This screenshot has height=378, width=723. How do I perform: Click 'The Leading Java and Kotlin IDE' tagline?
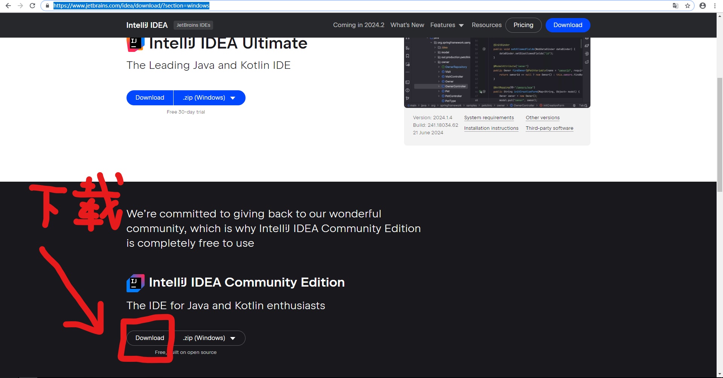tap(208, 65)
